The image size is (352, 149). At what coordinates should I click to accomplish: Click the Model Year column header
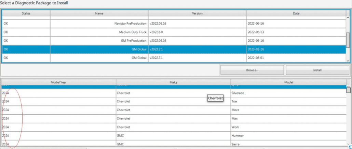click(58, 82)
